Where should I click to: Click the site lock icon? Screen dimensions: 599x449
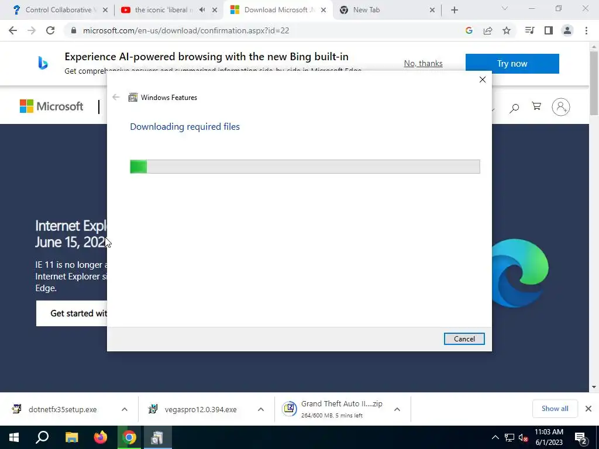[74, 30]
